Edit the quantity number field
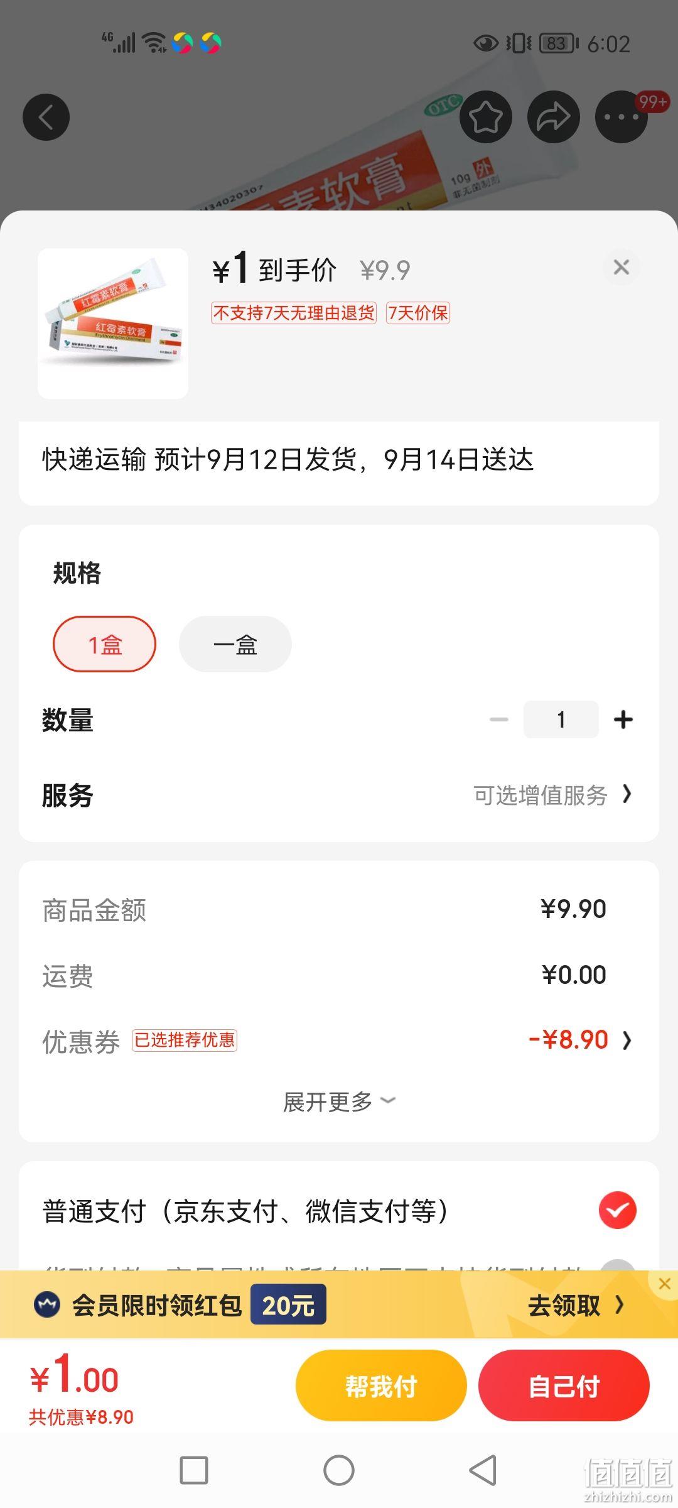The image size is (678, 1508). pos(561,719)
